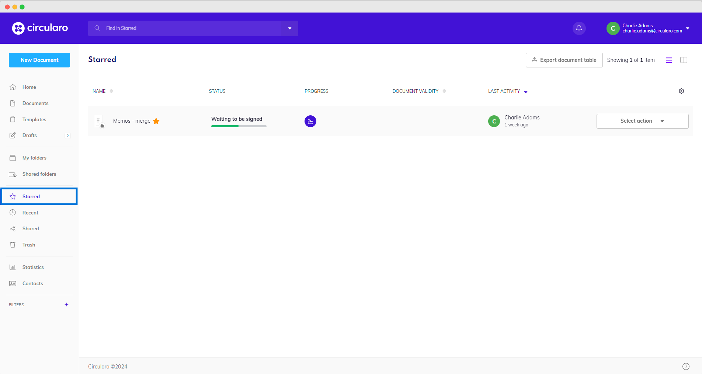Open Templates in the sidebar
Screen dimensions: 702x374
click(x=34, y=119)
